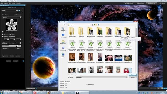167x94 pixels.
Task: Click Показать прежнее below the image
Action: point(31,88)
